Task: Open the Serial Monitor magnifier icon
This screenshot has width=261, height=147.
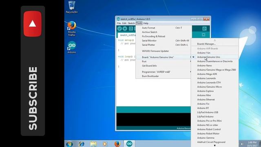Action: (x=204, y=29)
